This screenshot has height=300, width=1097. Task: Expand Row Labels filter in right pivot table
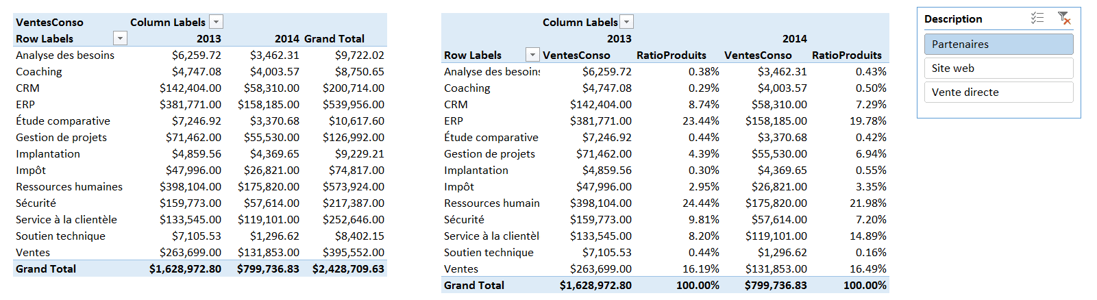(532, 55)
